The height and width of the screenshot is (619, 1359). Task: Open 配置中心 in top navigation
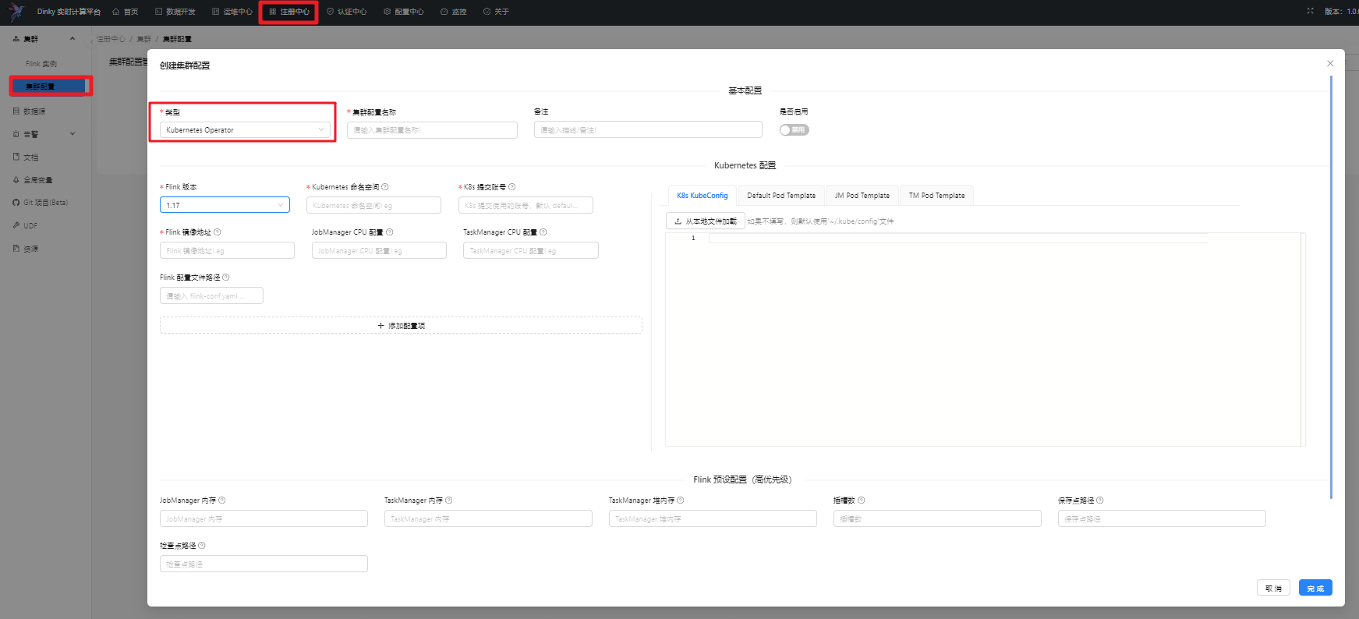pyautogui.click(x=404, y=12)
